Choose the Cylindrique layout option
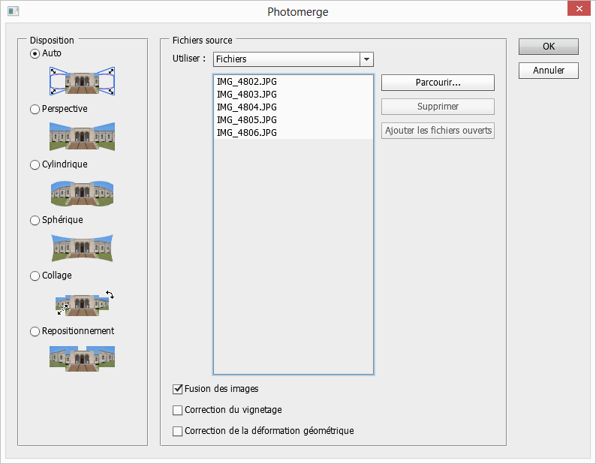The image size is (596, 464). [x=35, y=164]
